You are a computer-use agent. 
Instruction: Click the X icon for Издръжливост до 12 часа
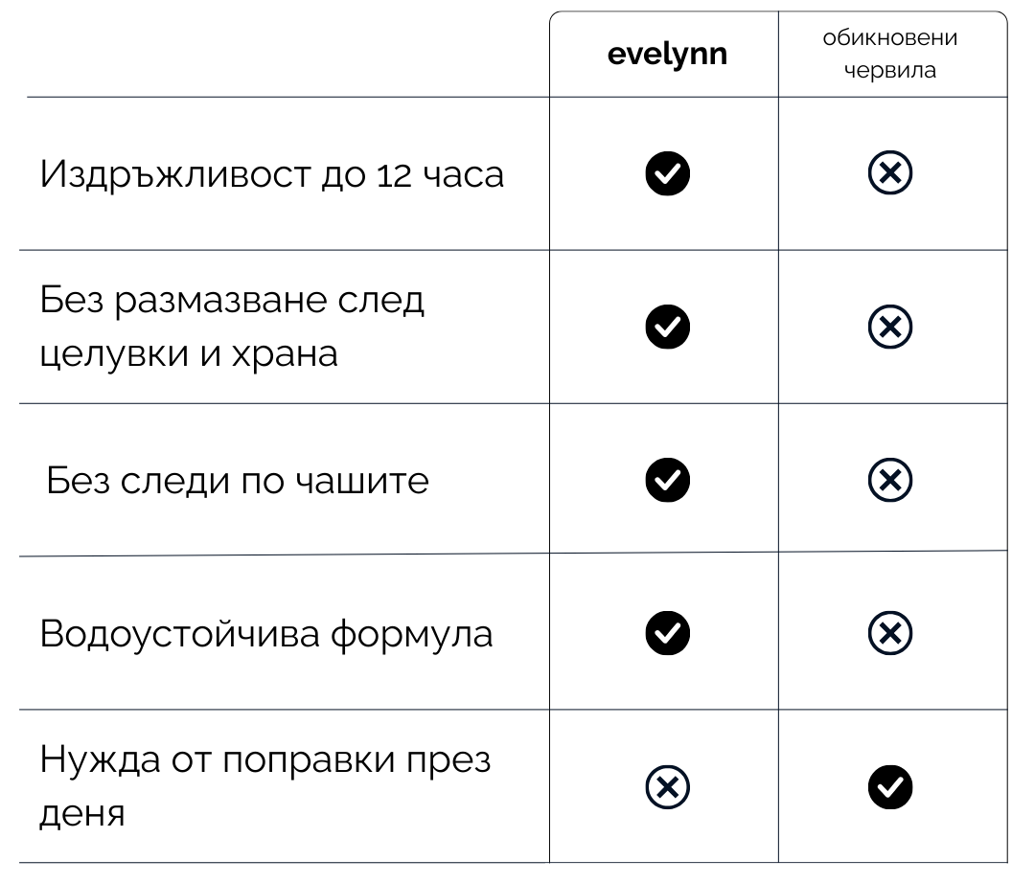click(x=889, y=173)
